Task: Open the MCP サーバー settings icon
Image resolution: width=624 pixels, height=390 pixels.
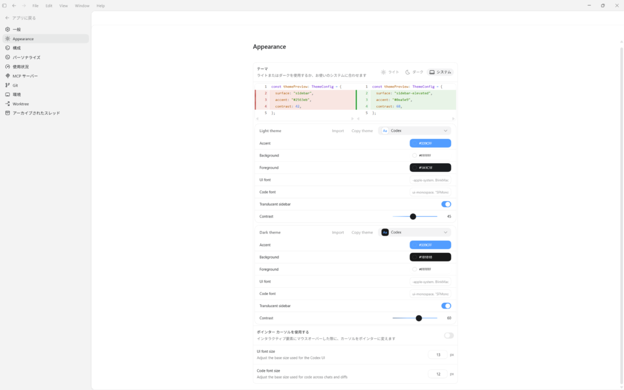Action: tap(7, 76)
